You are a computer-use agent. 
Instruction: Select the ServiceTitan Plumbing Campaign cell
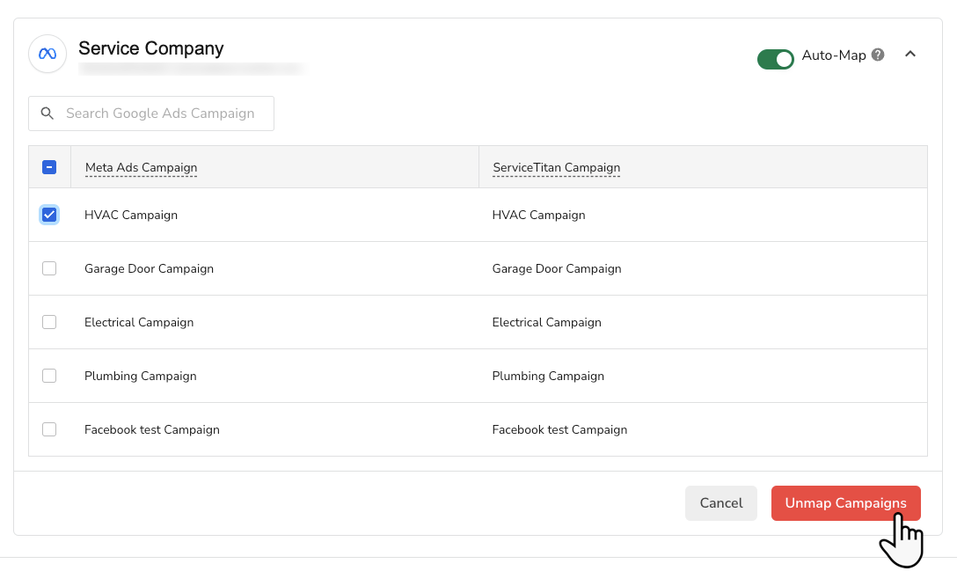point(548,376)
